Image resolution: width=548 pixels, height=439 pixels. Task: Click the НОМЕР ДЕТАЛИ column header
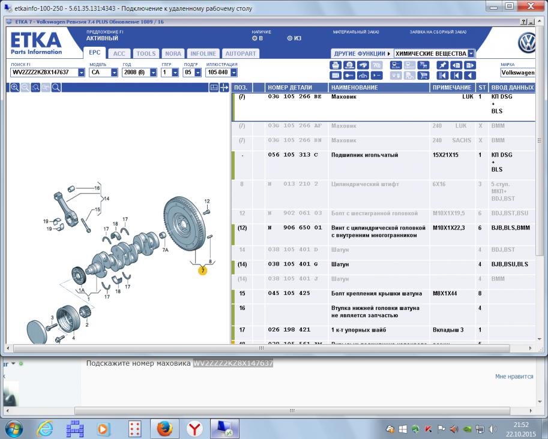coord(297,88)
